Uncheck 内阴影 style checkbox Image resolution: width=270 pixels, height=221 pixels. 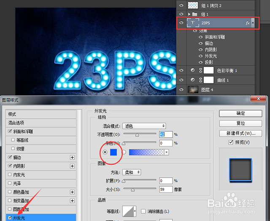[10, 166]
